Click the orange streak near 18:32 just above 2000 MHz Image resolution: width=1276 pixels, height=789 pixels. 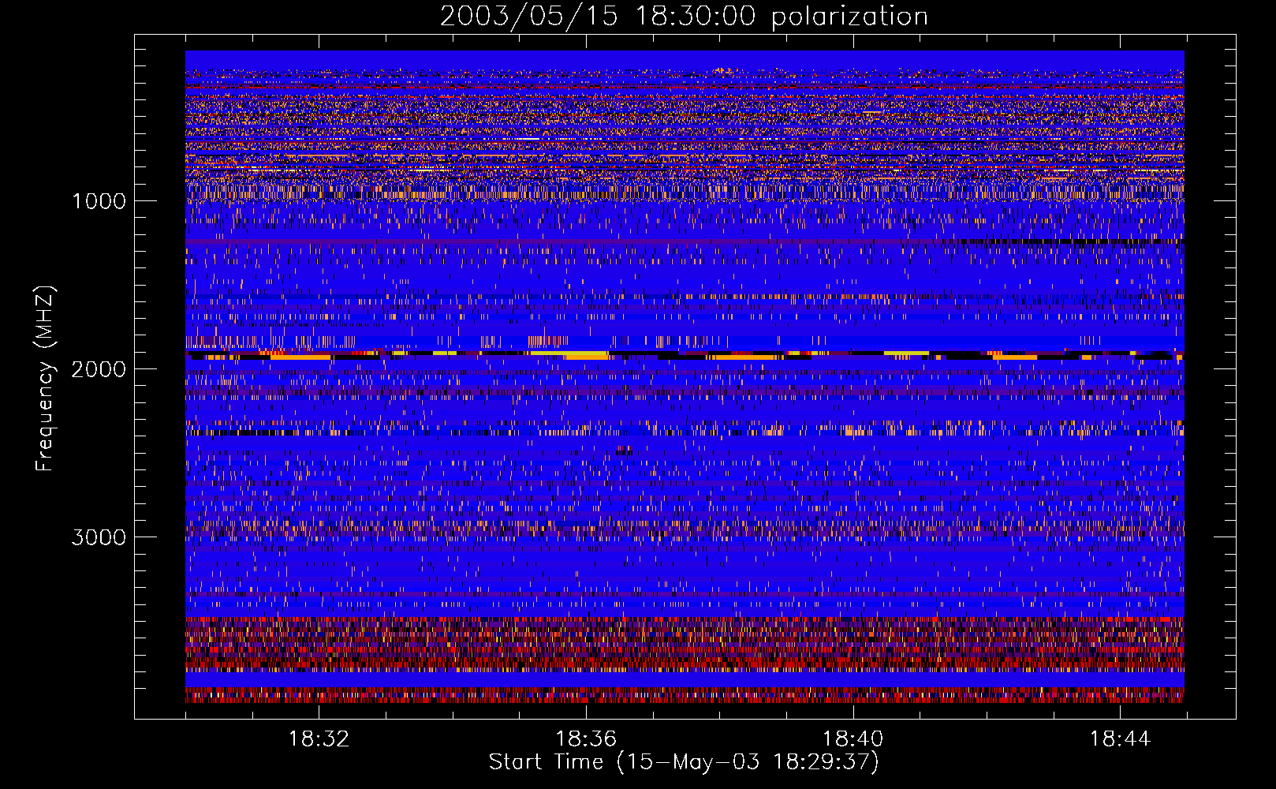300,357
